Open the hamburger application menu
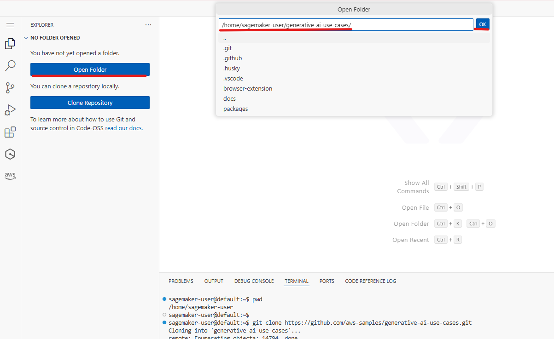Viewport: 554px width, 339px height. pyautogui.click(x=10, y=25)
